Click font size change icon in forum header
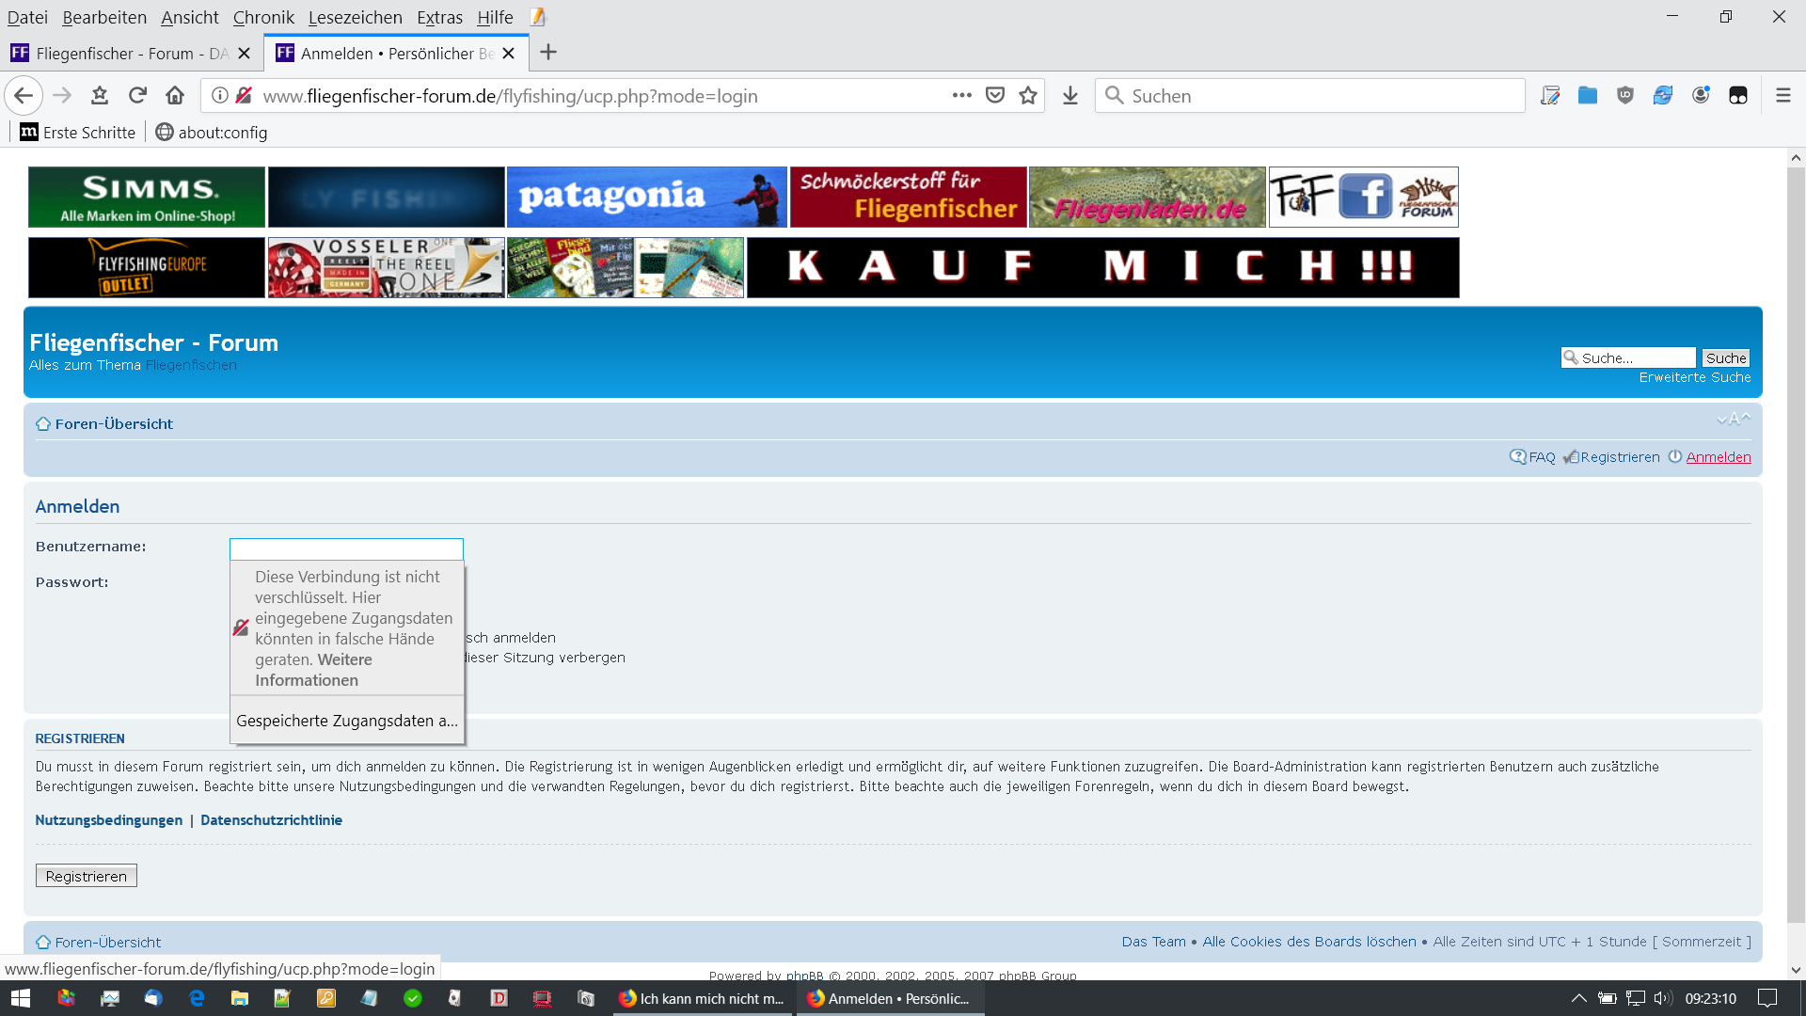1806x1016 pixels. click(x=1733, y=420)
